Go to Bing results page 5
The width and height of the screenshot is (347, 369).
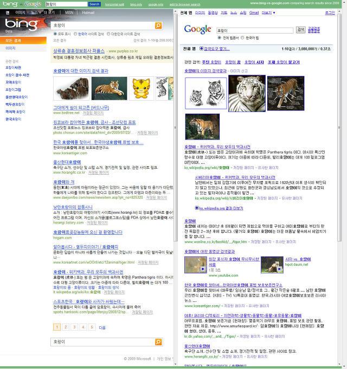92,327
